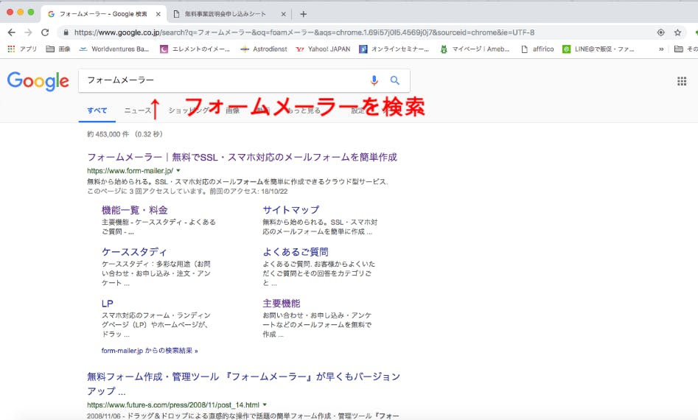
Task: Click the browser forward arrow
Action: [x=28, y=32]
